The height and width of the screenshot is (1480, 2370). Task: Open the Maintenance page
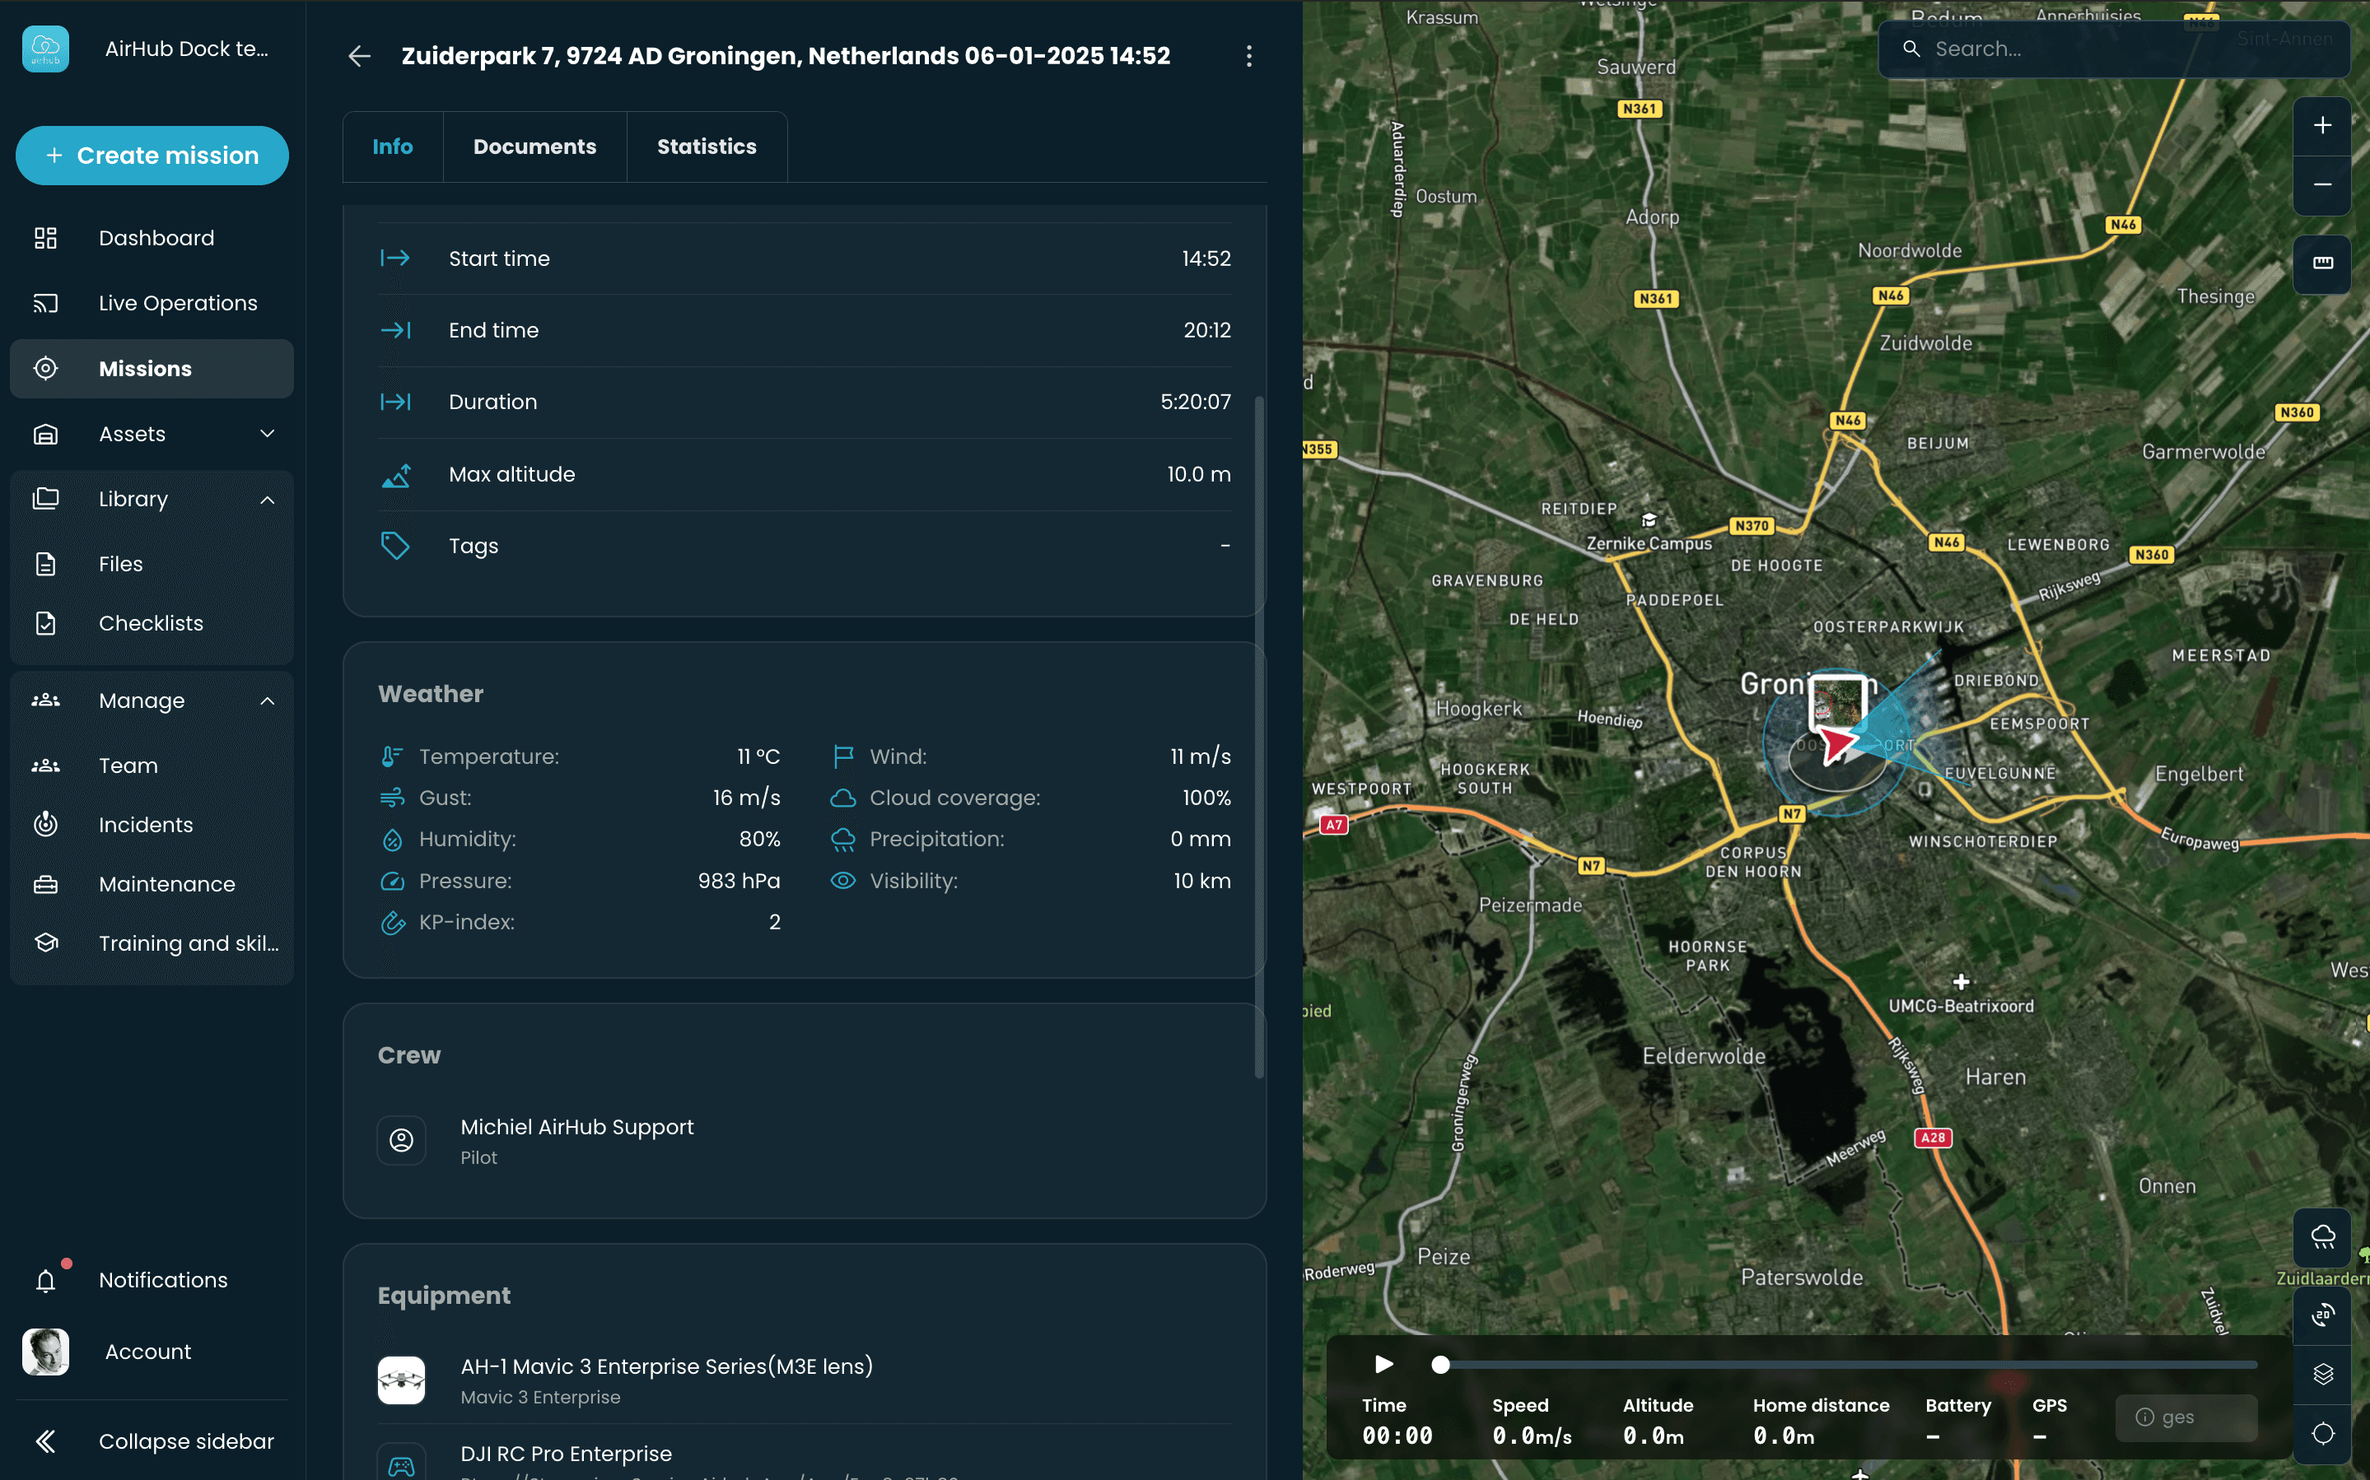point(152,884)
